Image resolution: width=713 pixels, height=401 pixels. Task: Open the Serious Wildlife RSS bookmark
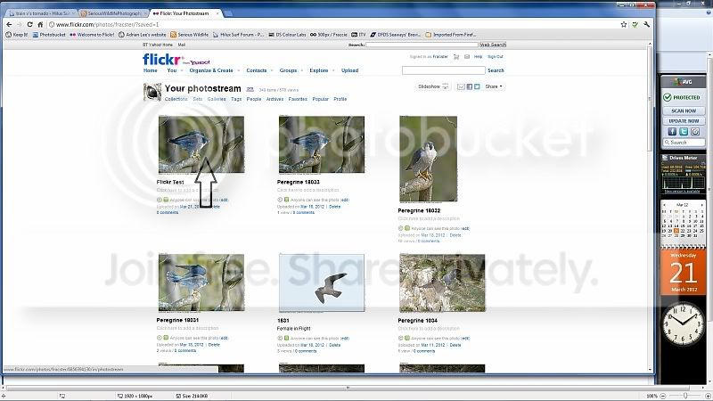click(x=189, y=35)
